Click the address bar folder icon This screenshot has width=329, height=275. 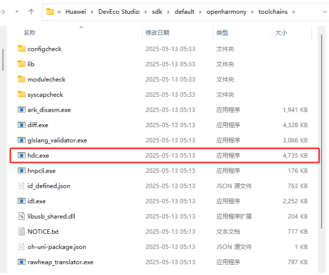click(50, 11)
